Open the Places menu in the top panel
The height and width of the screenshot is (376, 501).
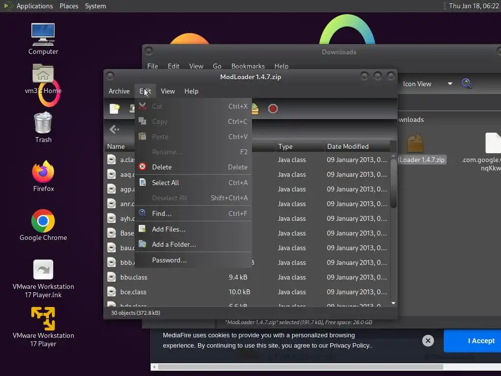coord(68,6)
